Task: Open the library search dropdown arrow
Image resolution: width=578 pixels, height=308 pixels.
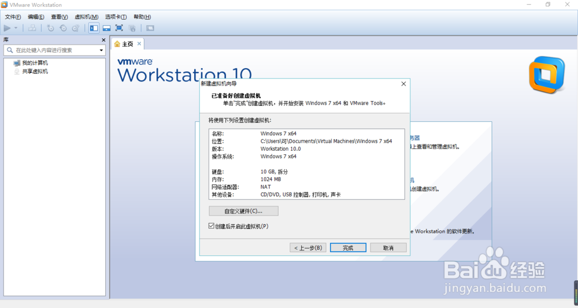Action: (x=101, y=50)
